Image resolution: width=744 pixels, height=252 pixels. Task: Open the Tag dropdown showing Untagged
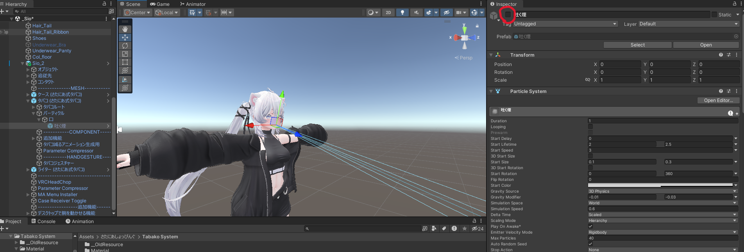click(x=565, y=24)
